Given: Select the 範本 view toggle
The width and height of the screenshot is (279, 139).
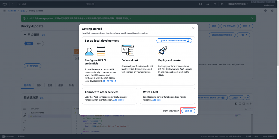Looking at the screenshot, I should click(39, 44).
